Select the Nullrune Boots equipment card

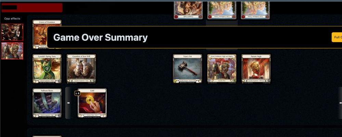click(47, 103)
